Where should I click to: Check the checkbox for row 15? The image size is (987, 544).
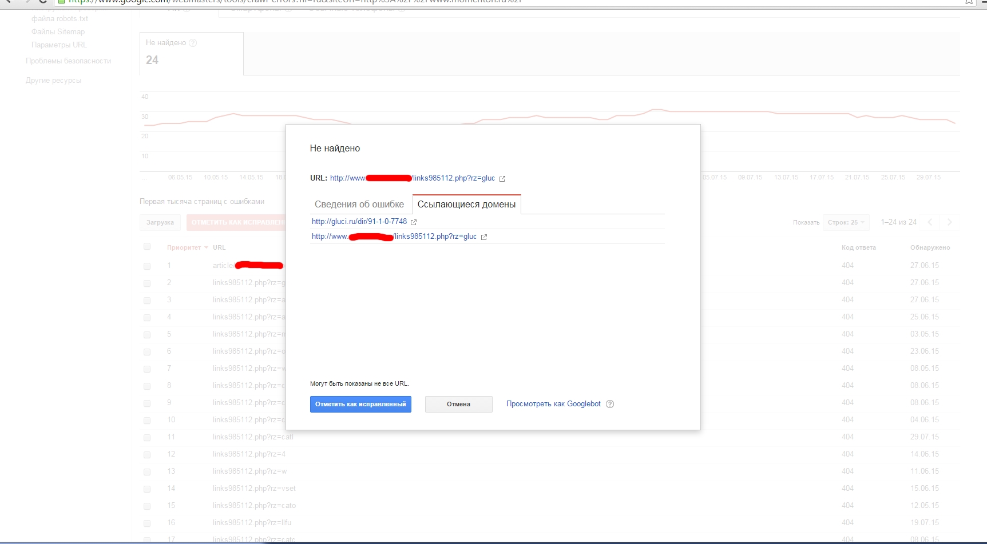[x=147, y=506]
